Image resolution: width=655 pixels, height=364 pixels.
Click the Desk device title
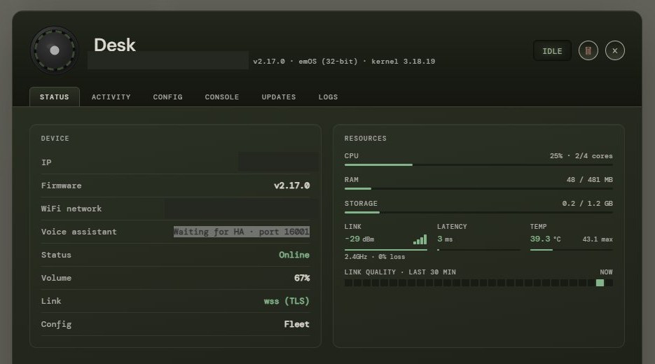[x=114, y=45]
